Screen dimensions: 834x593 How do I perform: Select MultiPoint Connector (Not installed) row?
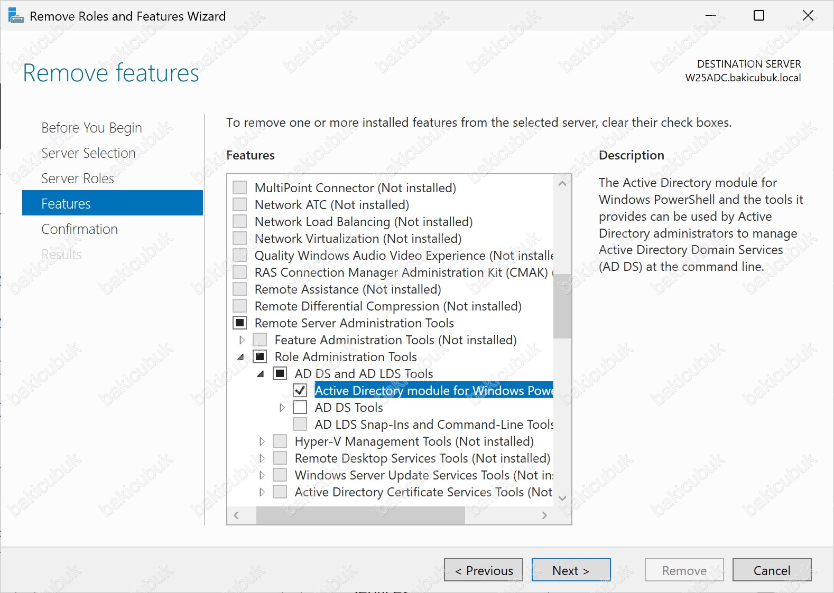[x=355, y=188]
